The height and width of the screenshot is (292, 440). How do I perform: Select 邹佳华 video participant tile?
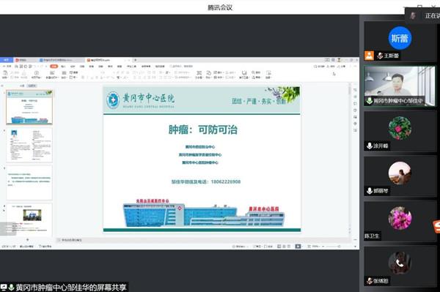click(400, 86)
